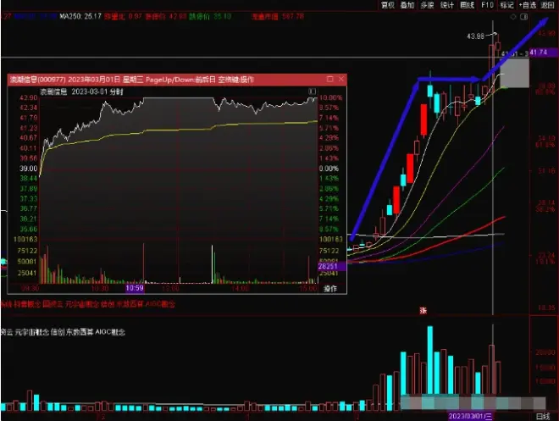Image resolution: width=559 pixels, height=421 pixels.
Task: Open the 叠加 overlay option
Action: (x=408, y=4)
